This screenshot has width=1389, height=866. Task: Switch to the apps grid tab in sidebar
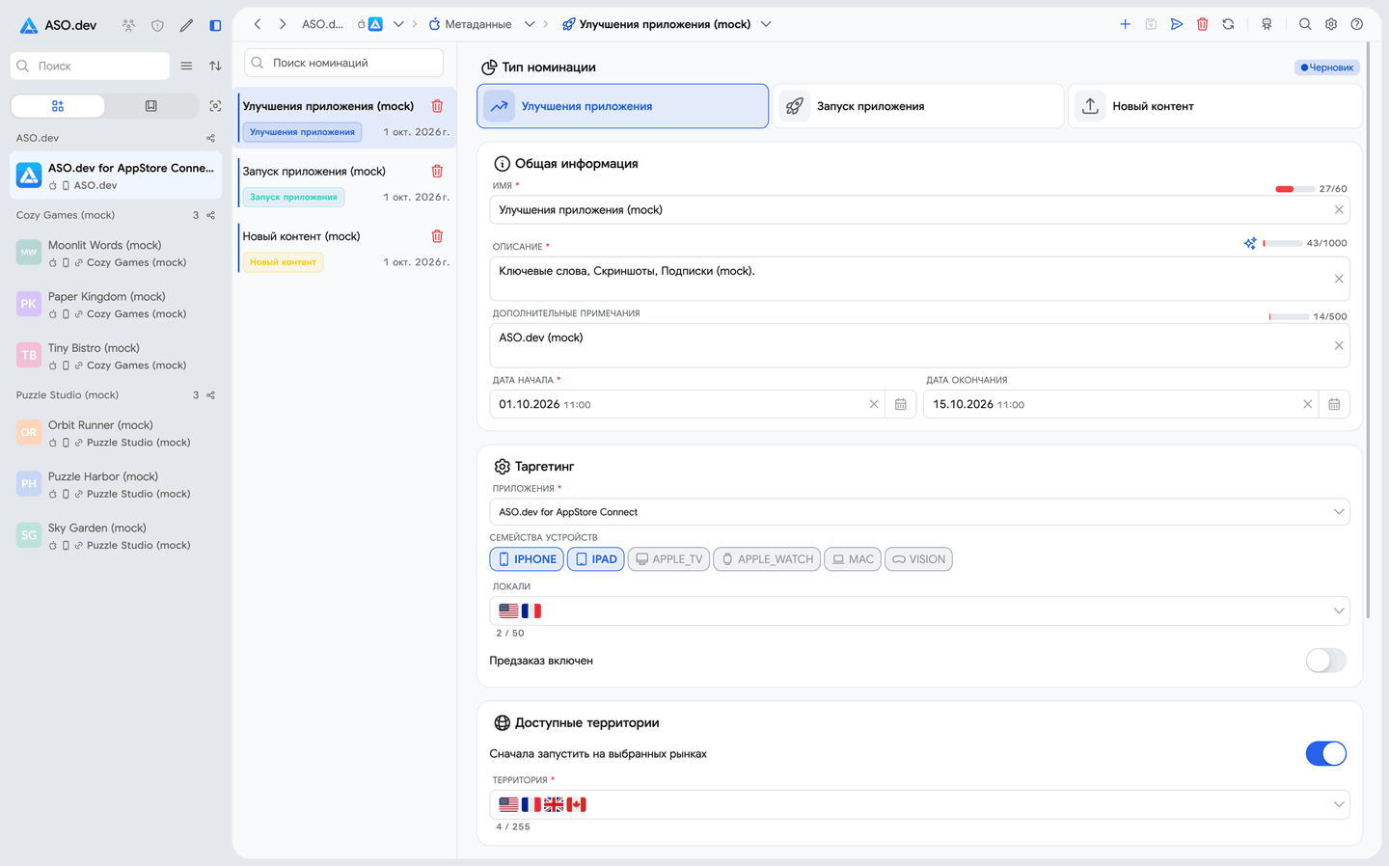click(58, 106)
